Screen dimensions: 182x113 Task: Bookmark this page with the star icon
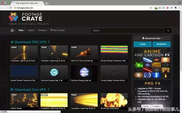click(151, 8)
